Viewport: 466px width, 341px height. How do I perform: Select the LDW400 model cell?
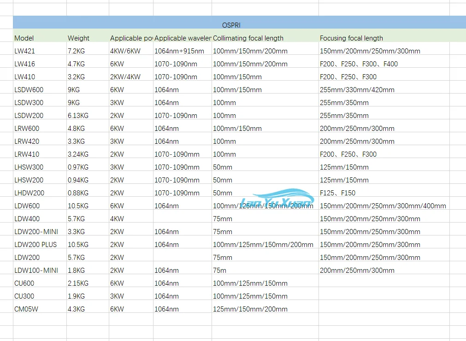40,216
